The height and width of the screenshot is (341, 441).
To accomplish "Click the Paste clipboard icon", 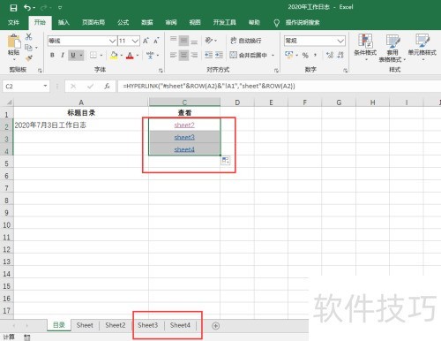I will click(14, 42).
